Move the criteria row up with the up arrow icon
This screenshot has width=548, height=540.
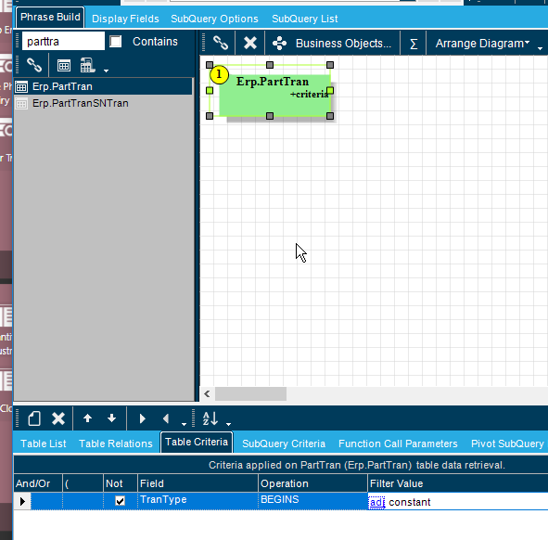[x=87, y=418]
